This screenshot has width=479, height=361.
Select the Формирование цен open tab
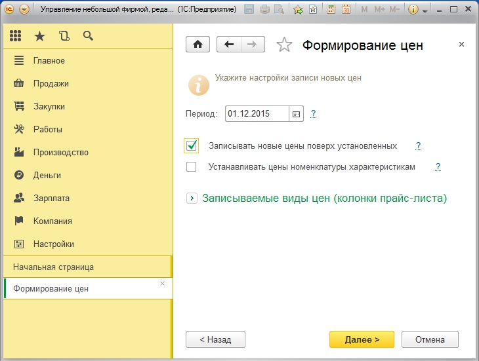[88, 288]
